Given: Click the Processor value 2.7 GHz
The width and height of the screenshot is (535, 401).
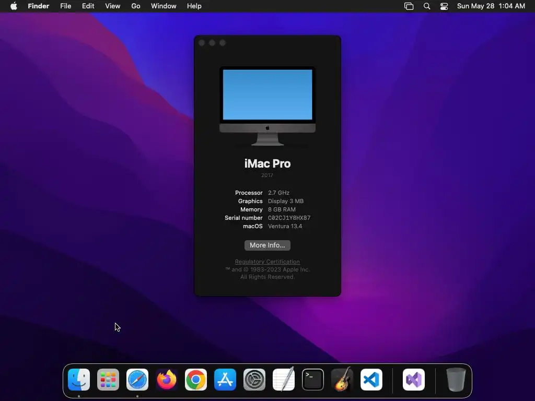Looking at the screenshot, I should tap(278, 193).
